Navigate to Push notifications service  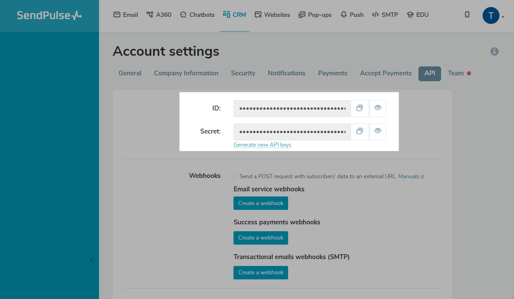point(352,15)
